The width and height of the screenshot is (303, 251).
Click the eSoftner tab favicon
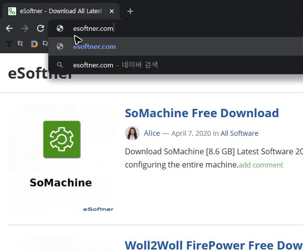pyautogui.click(x=12, y=11)
